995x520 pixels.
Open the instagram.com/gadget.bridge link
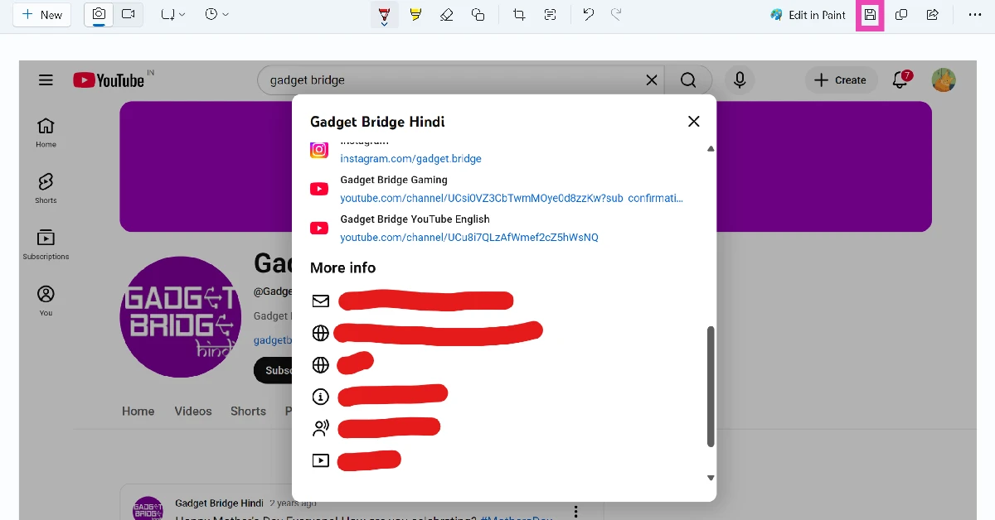(411, 158)
